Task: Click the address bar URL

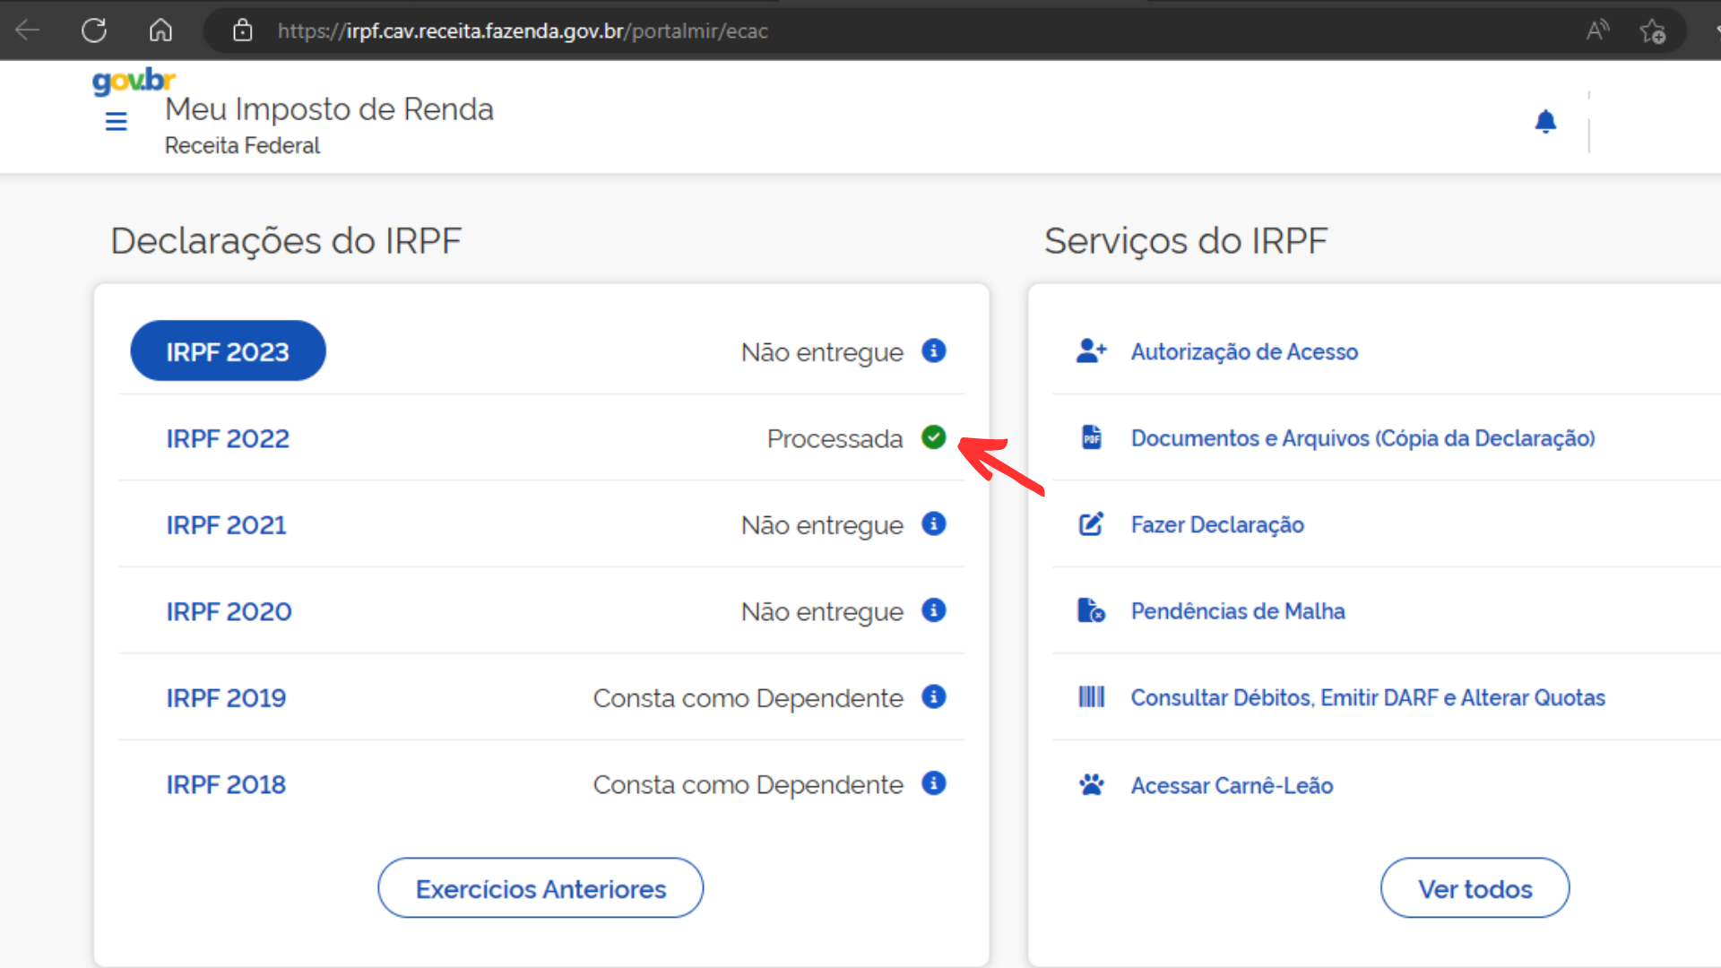Action: [x=523, y=30]
